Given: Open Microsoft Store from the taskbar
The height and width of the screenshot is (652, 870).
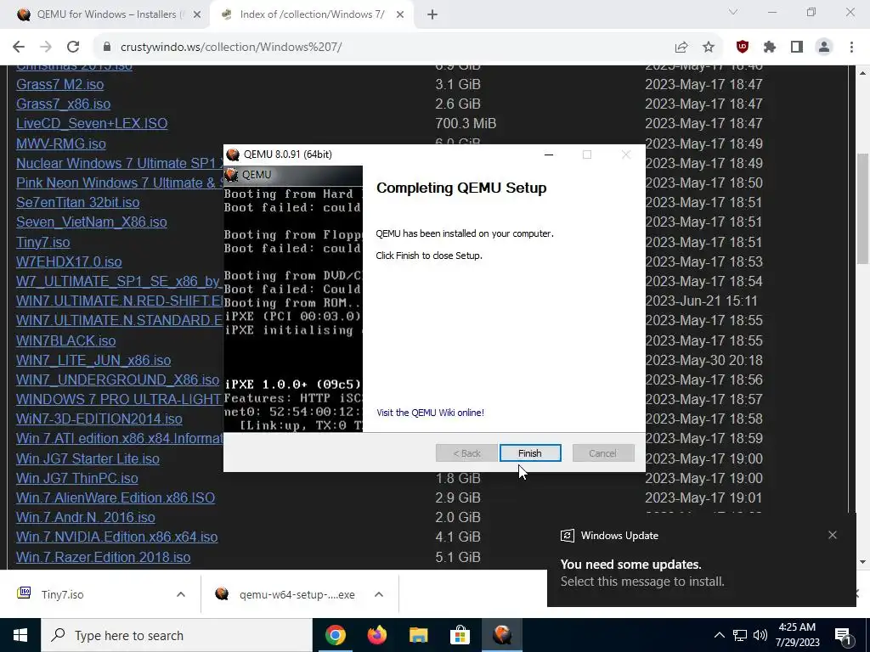Looking at the screenshot, I should [x=460, y=635].
